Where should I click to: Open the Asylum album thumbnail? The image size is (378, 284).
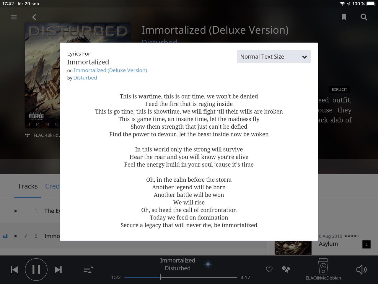click(x=293, y=248)
